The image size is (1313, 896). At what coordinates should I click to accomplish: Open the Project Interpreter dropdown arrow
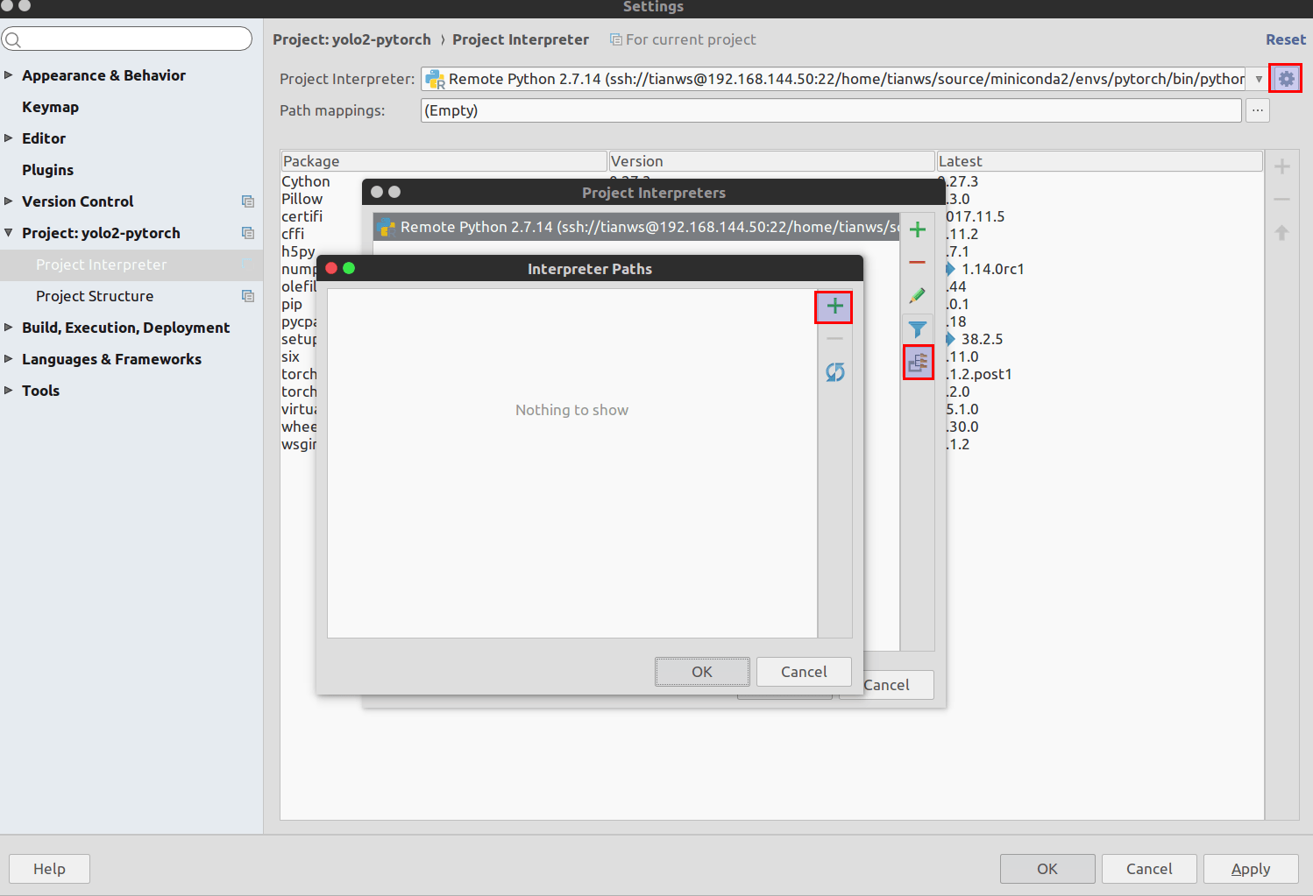pyautogui.click(x=1259, y=79)
